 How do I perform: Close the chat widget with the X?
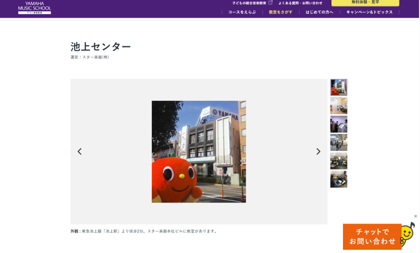415,216
